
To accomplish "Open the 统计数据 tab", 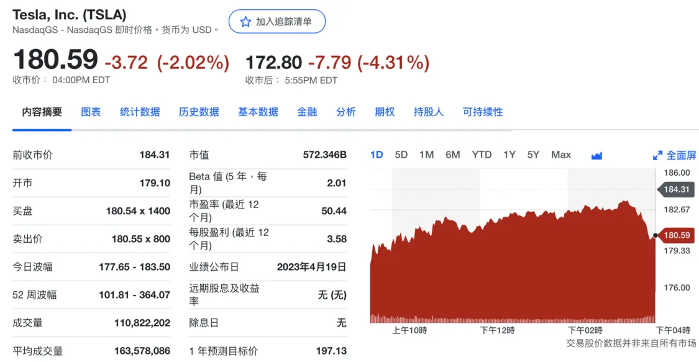I will pos(140,112).
